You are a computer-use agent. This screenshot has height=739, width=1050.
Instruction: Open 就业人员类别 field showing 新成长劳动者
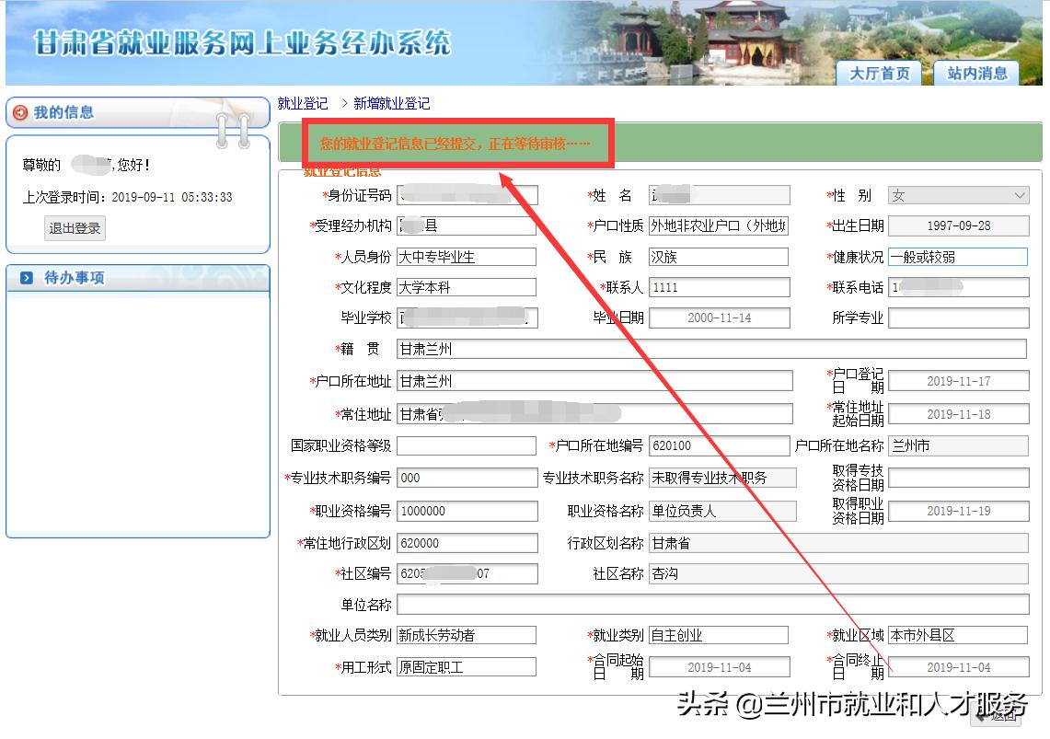pyautogui.click(x=467, y=635)
